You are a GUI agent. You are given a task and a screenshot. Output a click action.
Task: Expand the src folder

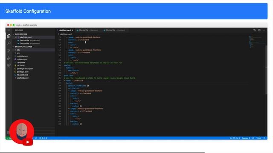(x=34, y=53)
